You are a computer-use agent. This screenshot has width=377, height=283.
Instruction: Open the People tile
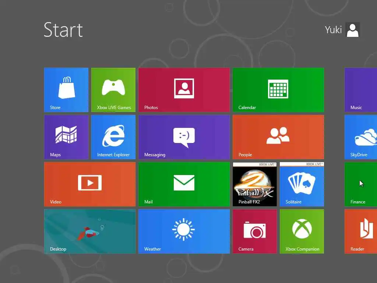pyautogui.click(x=278, y=137)
